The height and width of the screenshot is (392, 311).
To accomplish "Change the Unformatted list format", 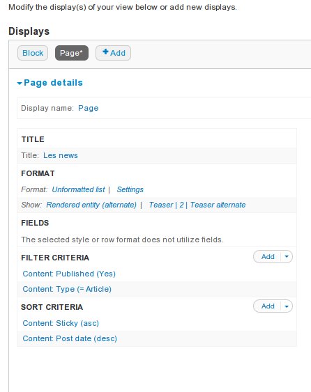I will [78, 189].
